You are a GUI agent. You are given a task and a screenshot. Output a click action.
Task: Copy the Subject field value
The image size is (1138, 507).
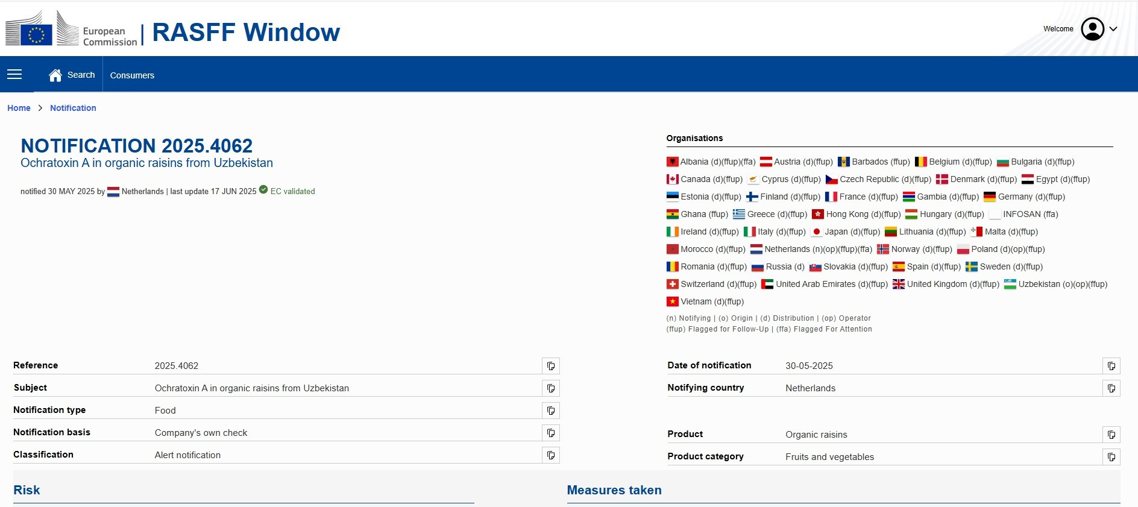(550, 388)
